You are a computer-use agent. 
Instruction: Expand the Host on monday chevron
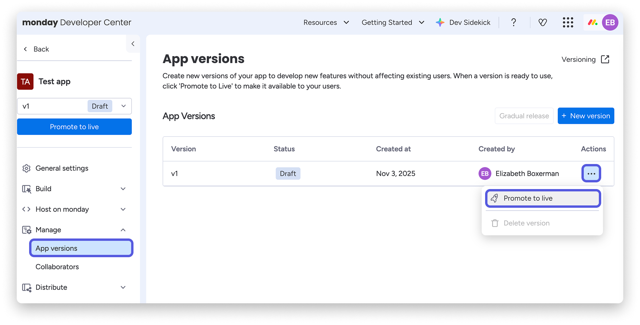pos(123,209)
